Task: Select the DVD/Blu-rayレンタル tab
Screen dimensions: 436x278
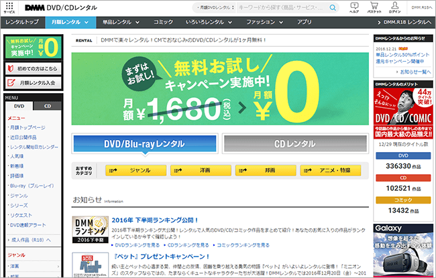Action: coord(145,143)
